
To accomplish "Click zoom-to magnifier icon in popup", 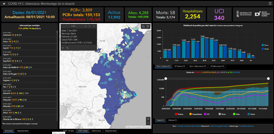I will click(x=67, y=48).
